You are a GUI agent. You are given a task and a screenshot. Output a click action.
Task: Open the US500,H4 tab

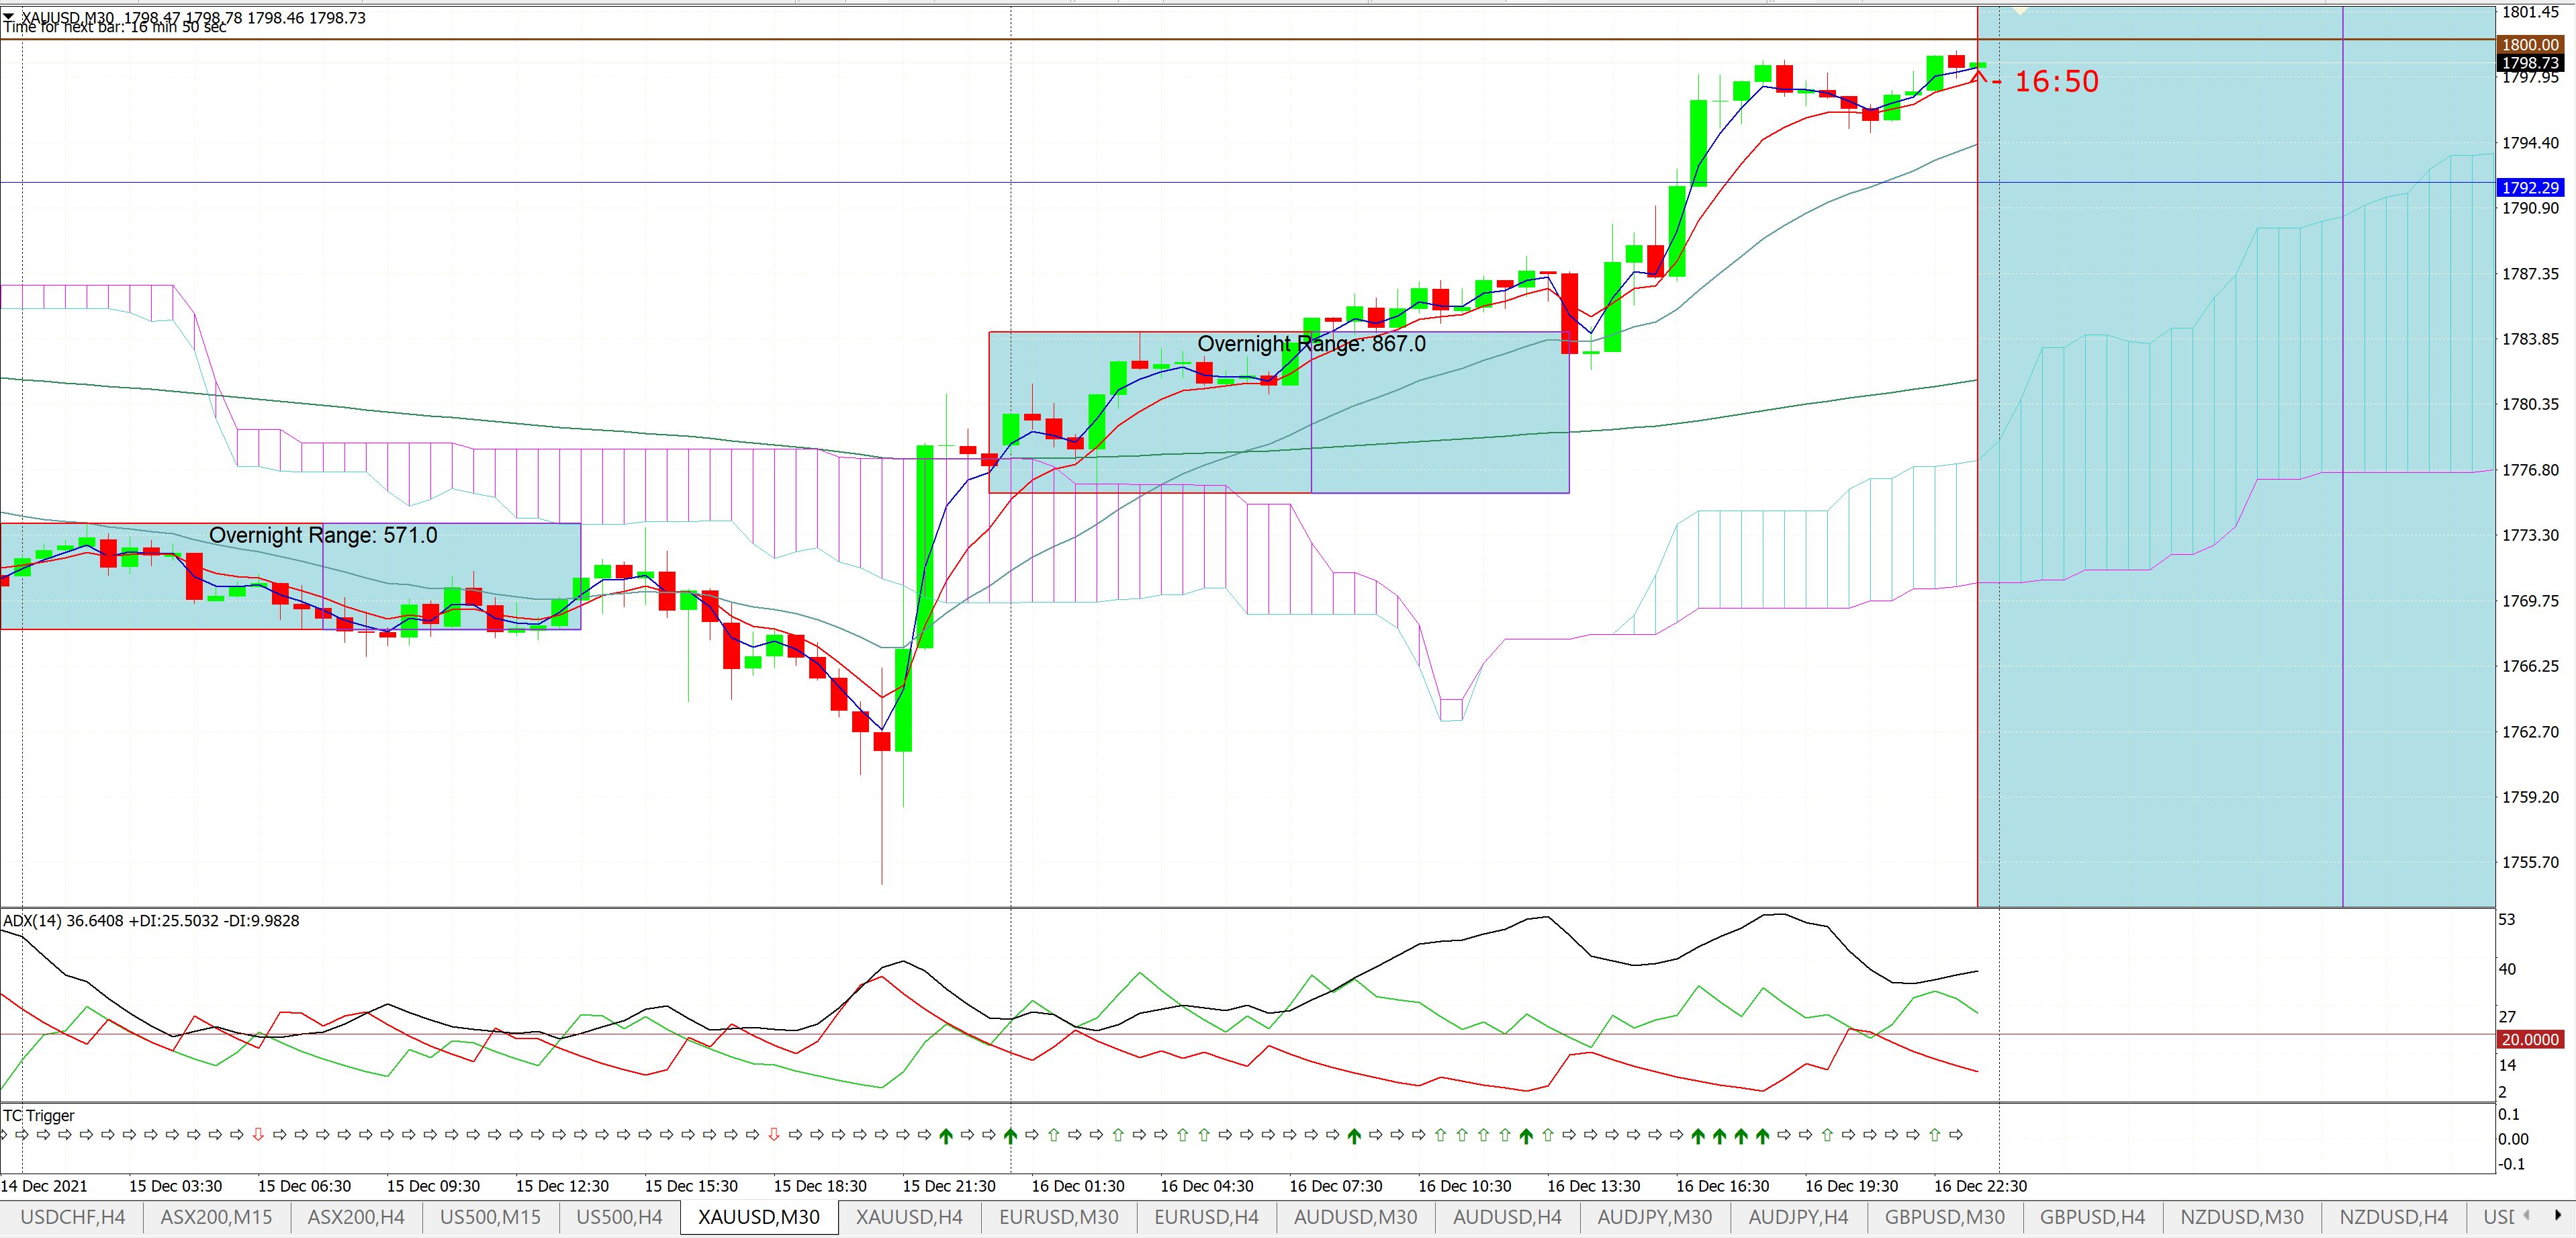(619, 1217)
